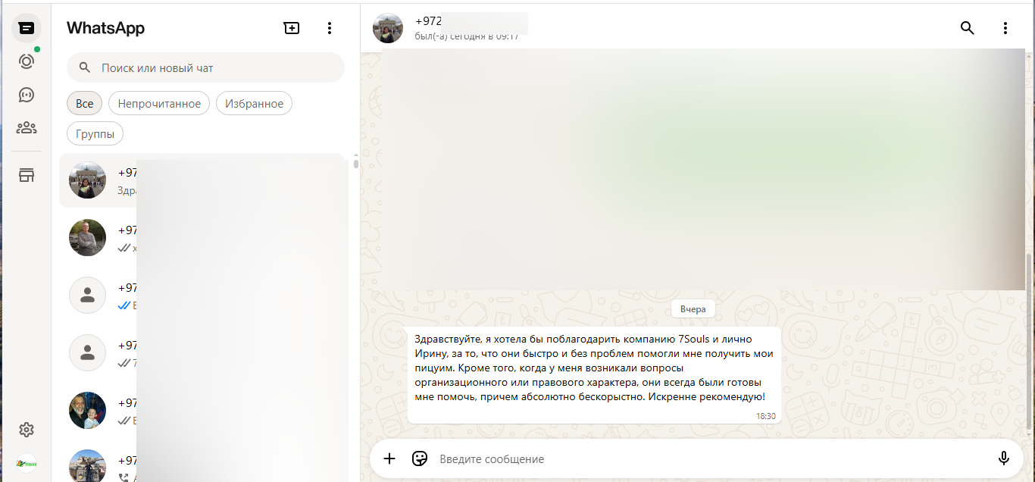This screenshot has width=1035, height=482.
Task: Click the Введите сообщение message box
Action: 708,459
